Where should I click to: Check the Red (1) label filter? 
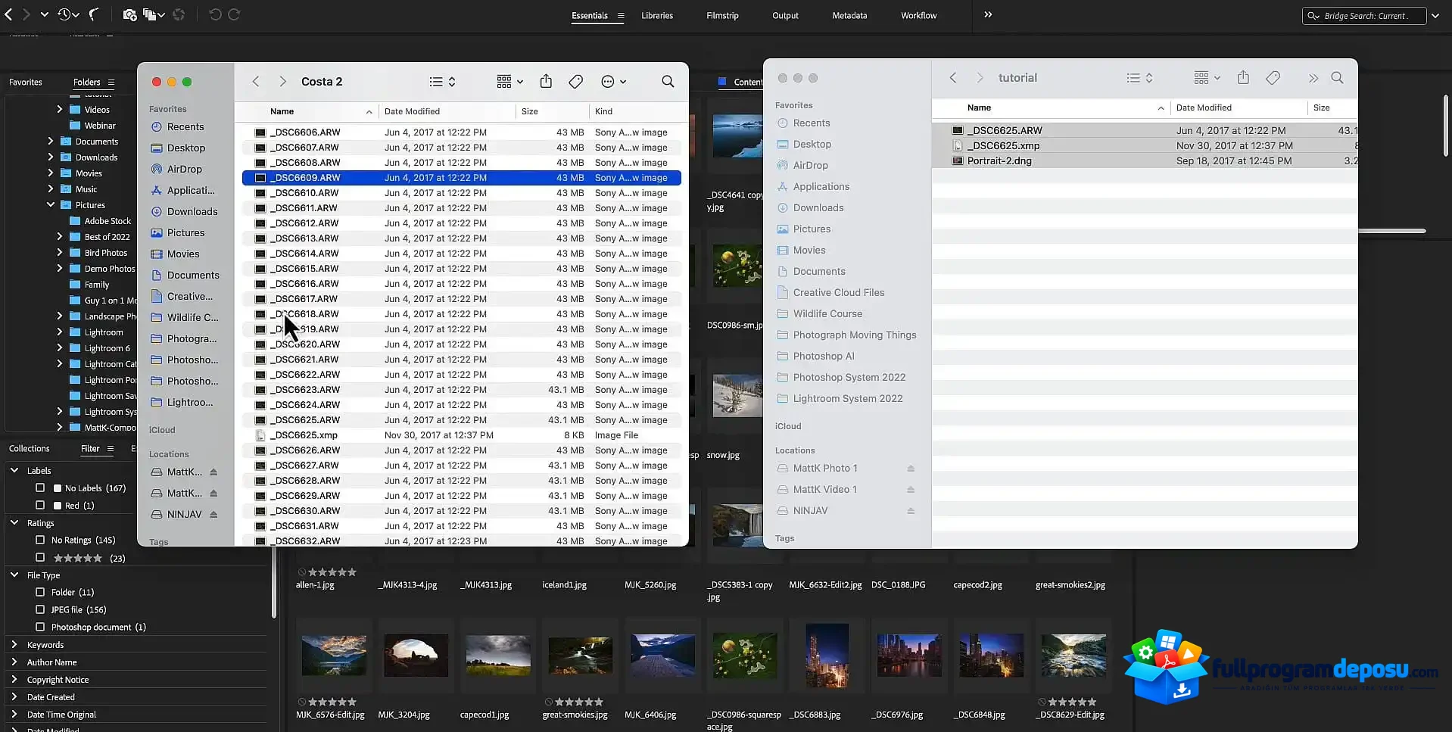pos(40,505)
